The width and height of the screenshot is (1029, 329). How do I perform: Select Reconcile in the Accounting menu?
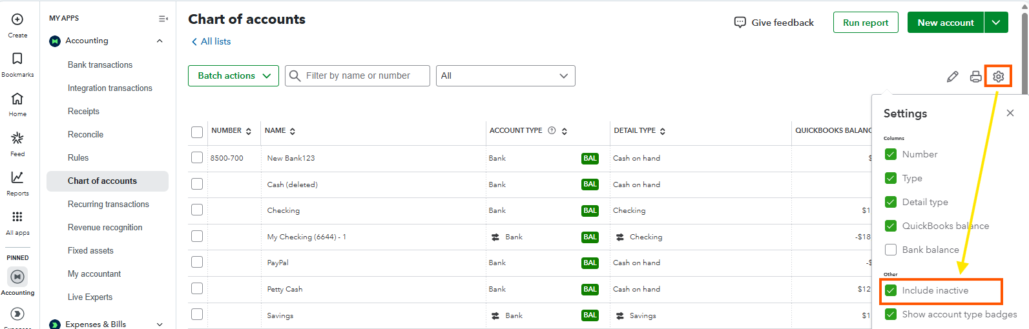85,135
